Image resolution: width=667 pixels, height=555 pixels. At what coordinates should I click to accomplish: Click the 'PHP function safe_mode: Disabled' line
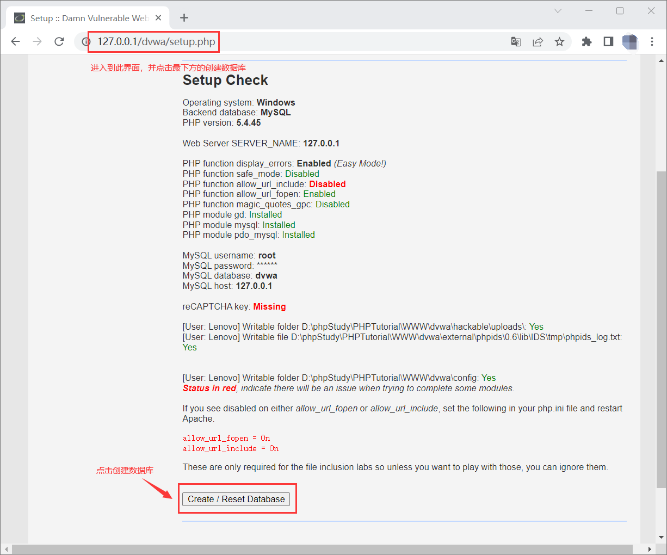click(251, 174)
